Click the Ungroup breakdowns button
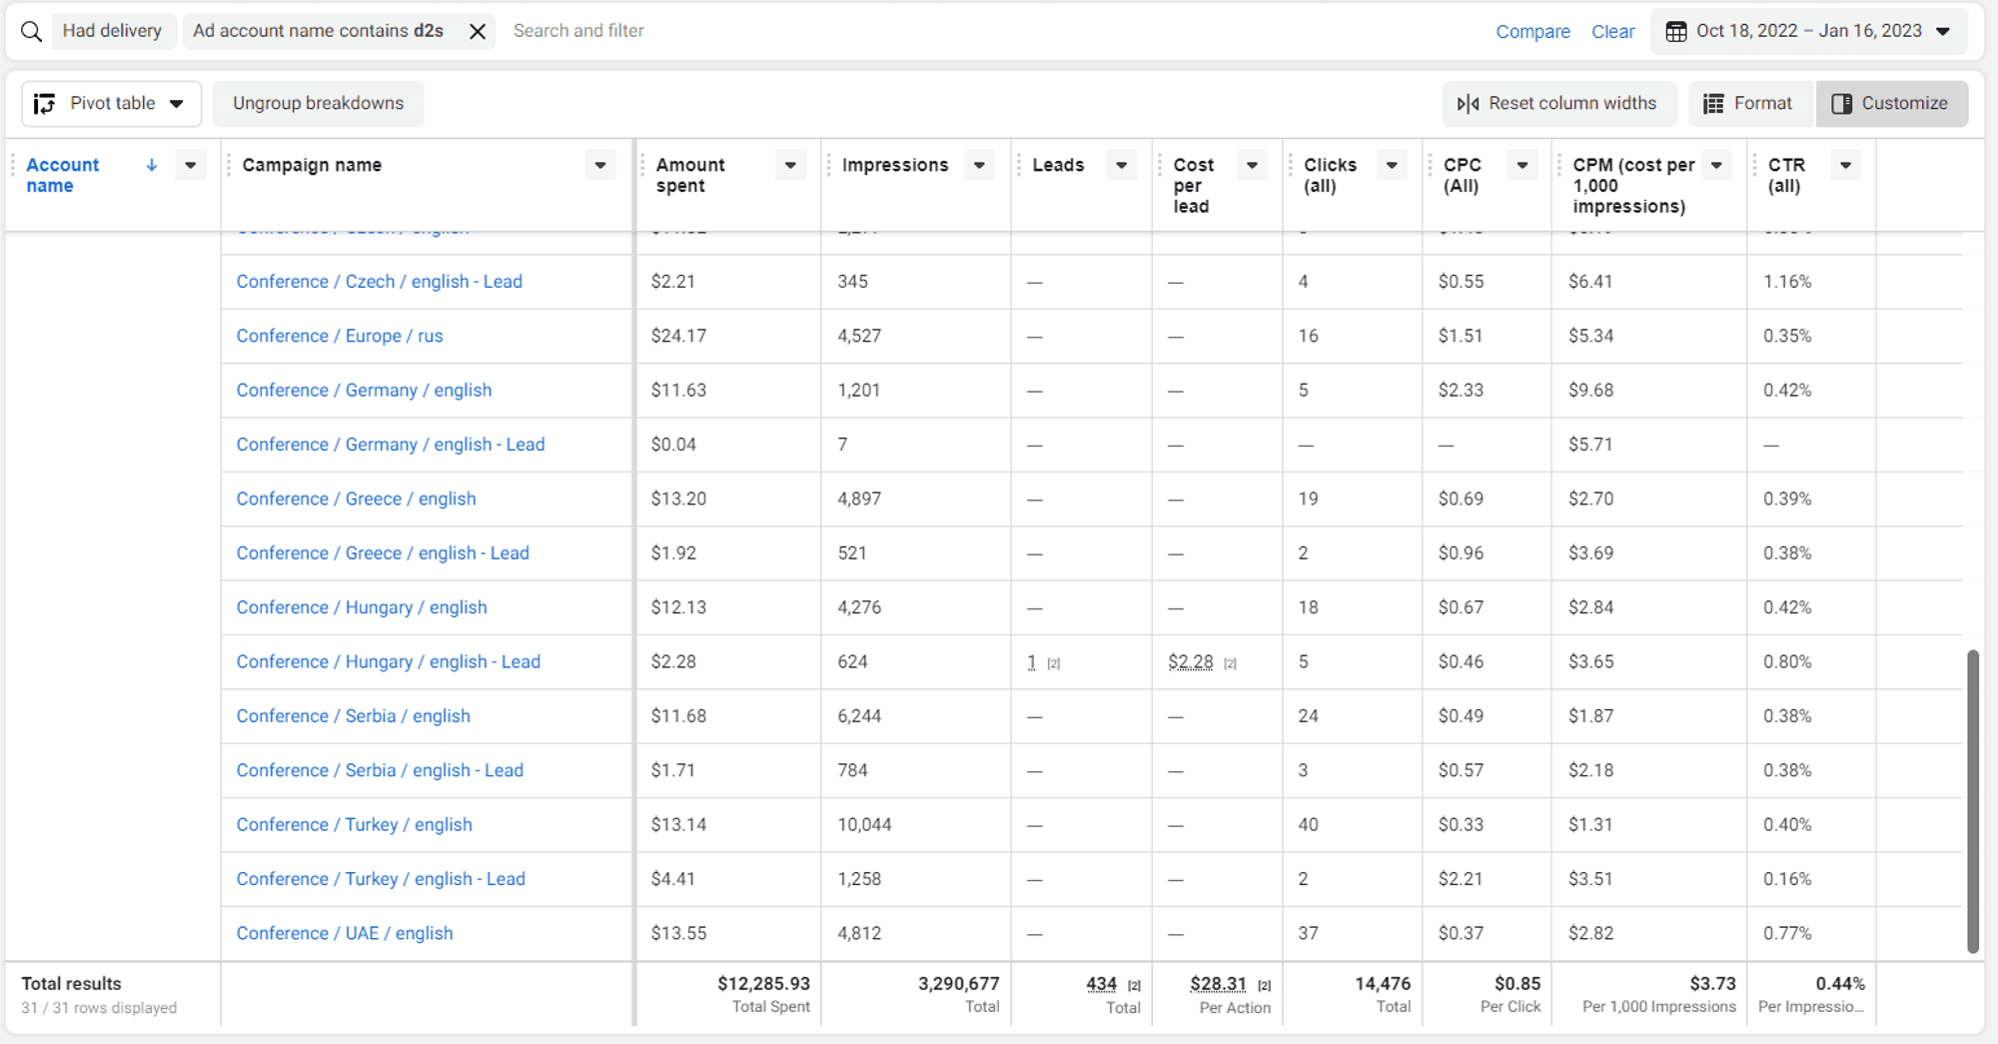Viewport: 1998px width, 1044px height. (x=318, y=103)
